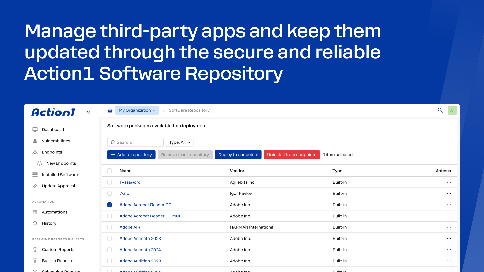484x272 pixels.
Task: Click Uninstall from endpoints button
Action: click(x=292, y=155)
